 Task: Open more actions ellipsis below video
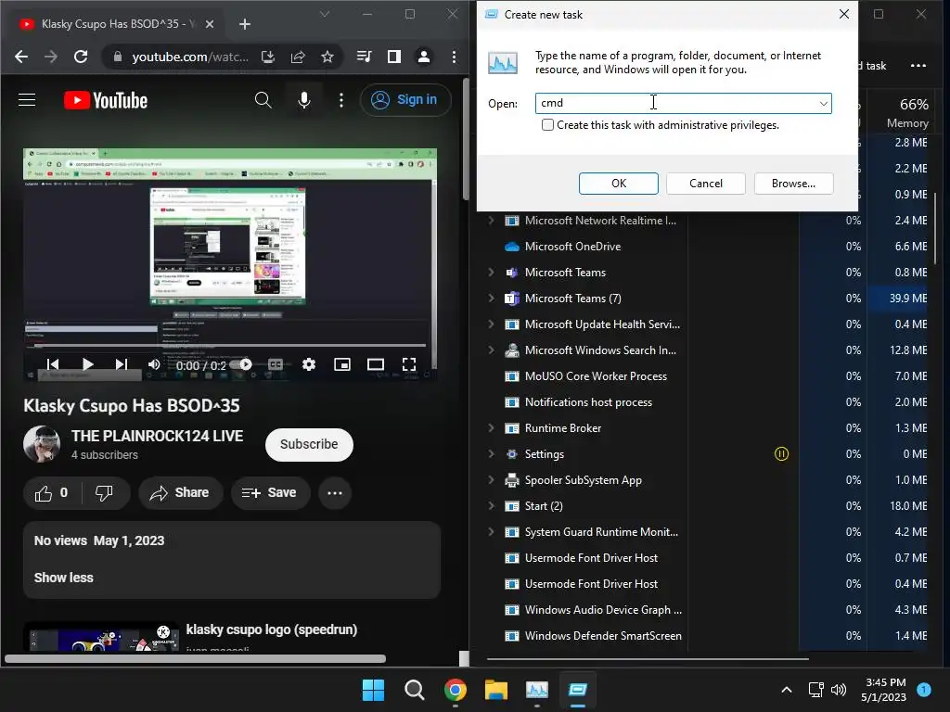pyautogui.click(x=334, y=493)
